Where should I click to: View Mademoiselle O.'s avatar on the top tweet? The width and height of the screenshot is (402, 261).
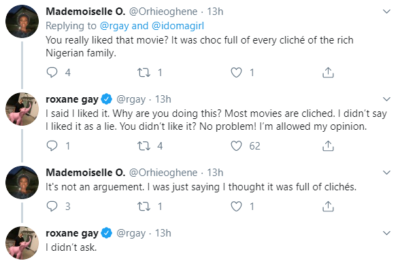click(x=22, y=21)
